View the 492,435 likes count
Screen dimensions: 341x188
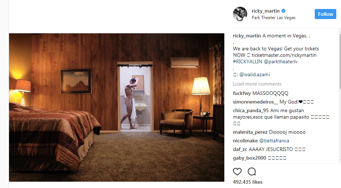click(x=248, y=182)
